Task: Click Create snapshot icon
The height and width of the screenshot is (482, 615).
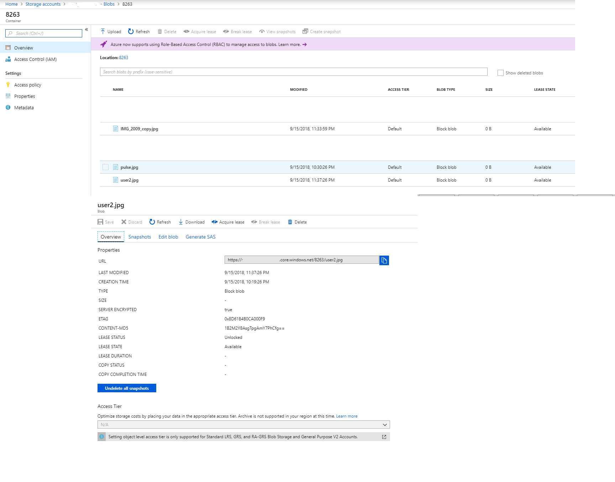Action: pos(305,31)
